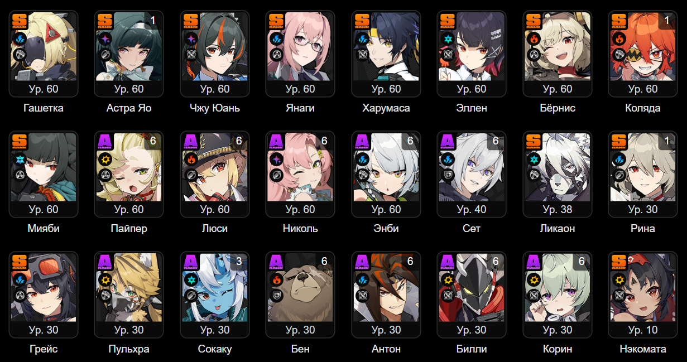Viewport: 687px width, 362px height.
Task: Click the number 3 badge on Сокаку's card
Action: [238, 262]
